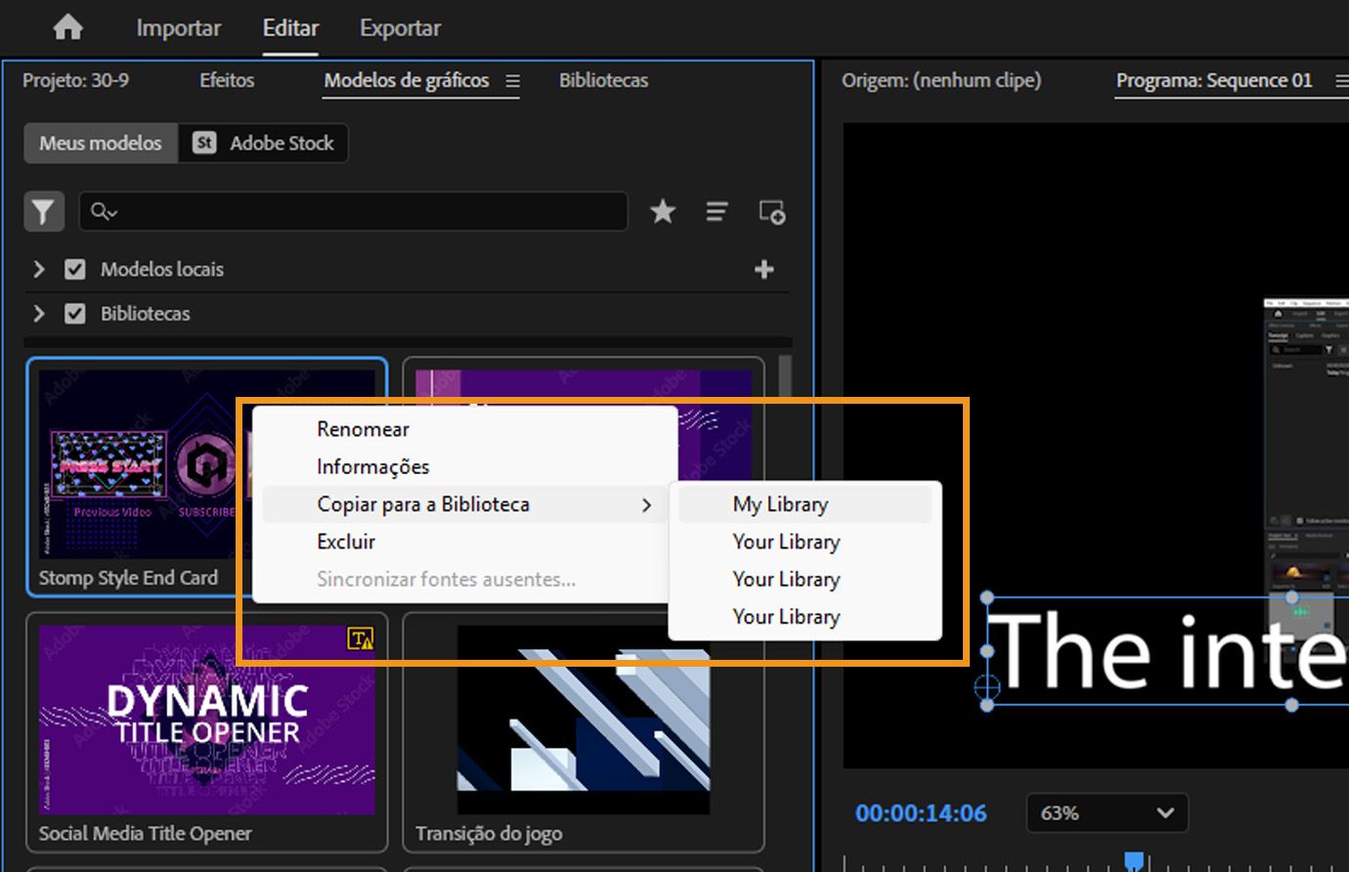This screenshot has width=1349, height=872.
Task: Select the Modelos de gráficos tab
Action: (407, 80)
